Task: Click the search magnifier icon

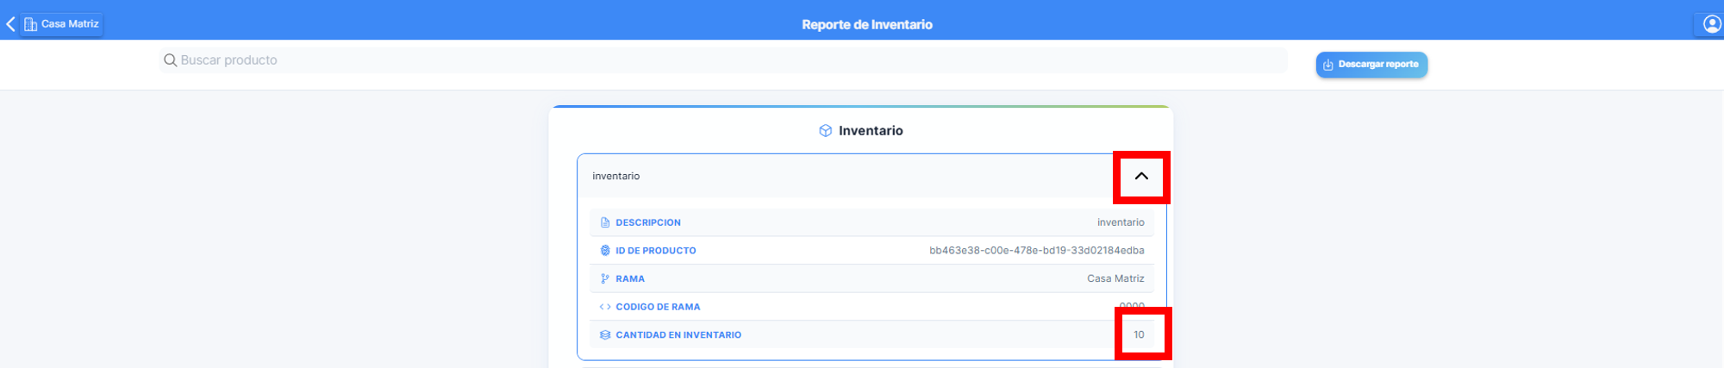Action: 170,60
